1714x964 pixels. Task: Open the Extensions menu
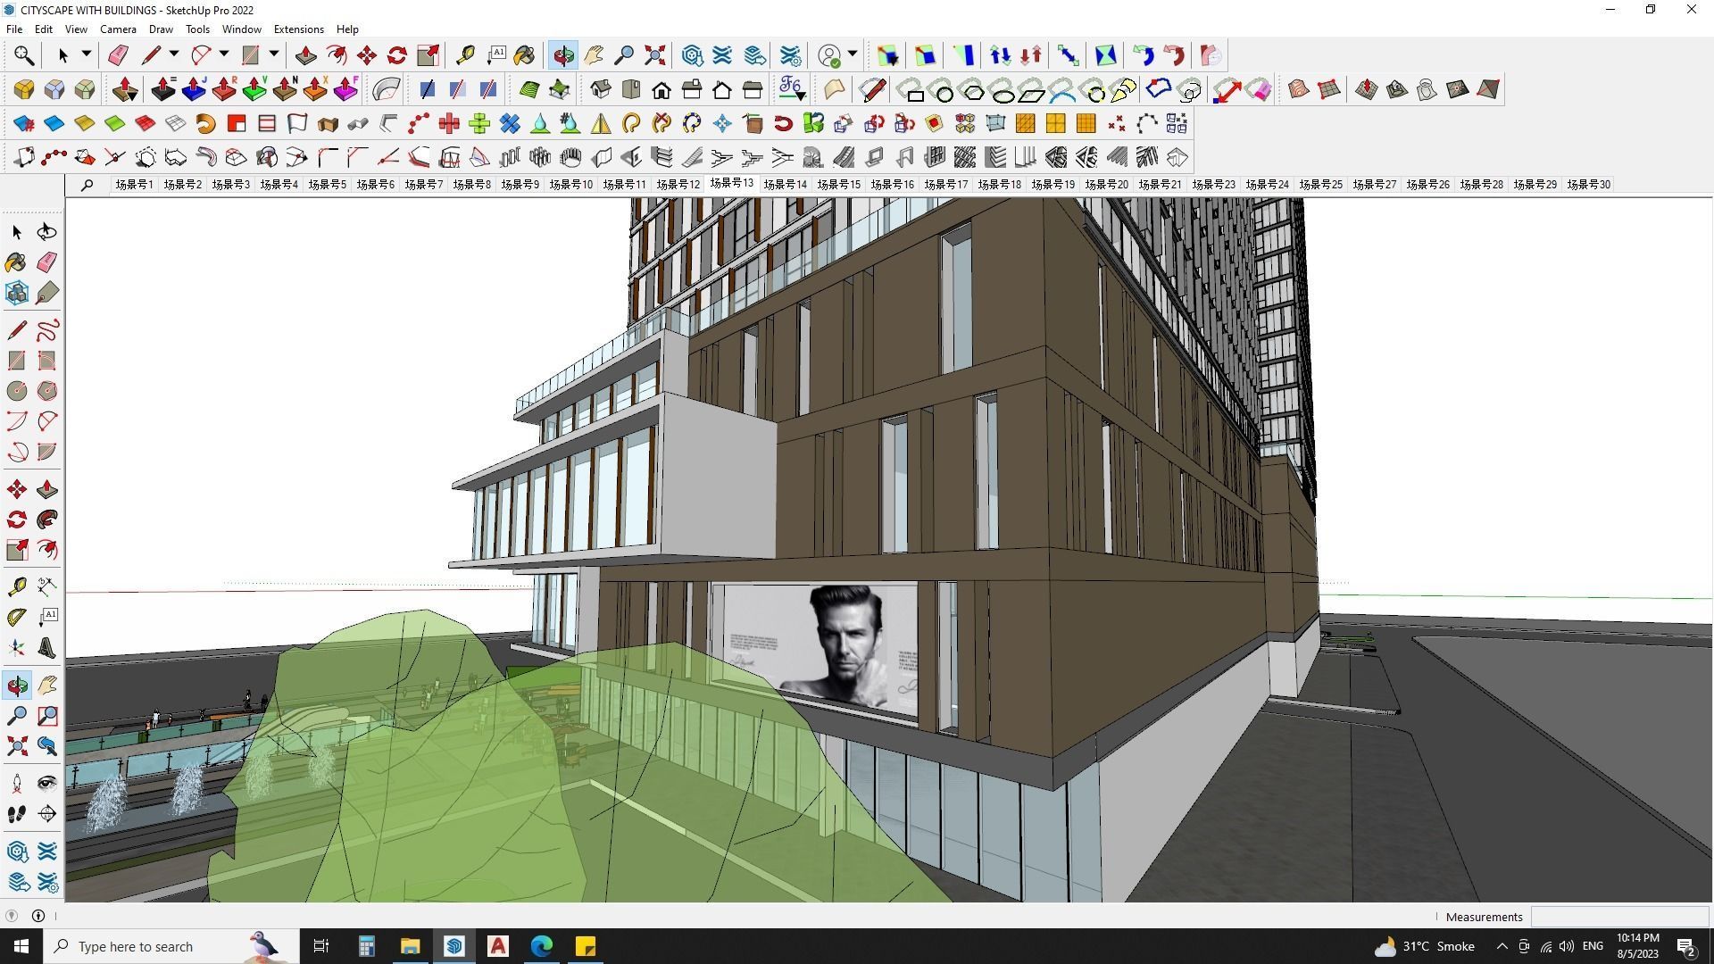point(298,29)
